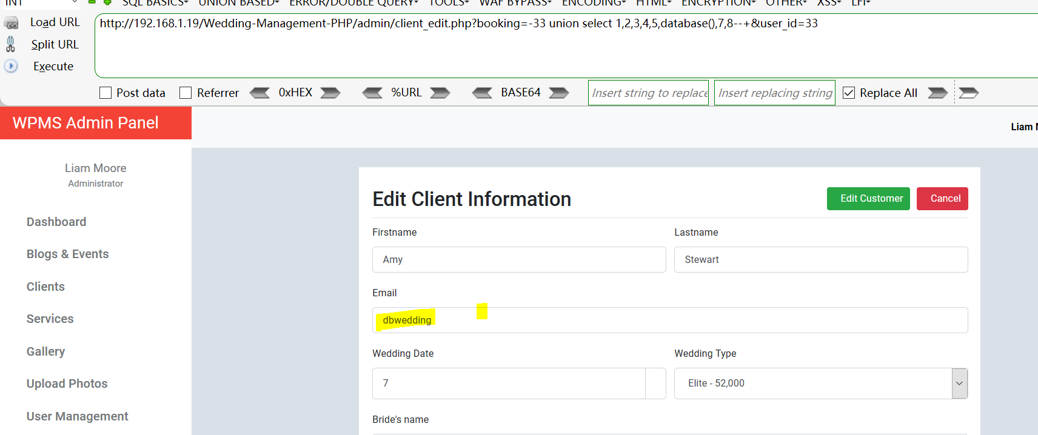This screenshot has height=435, width=1038.
Task: Click the WPMS Admin Panel header link
Action: point(85,123)
